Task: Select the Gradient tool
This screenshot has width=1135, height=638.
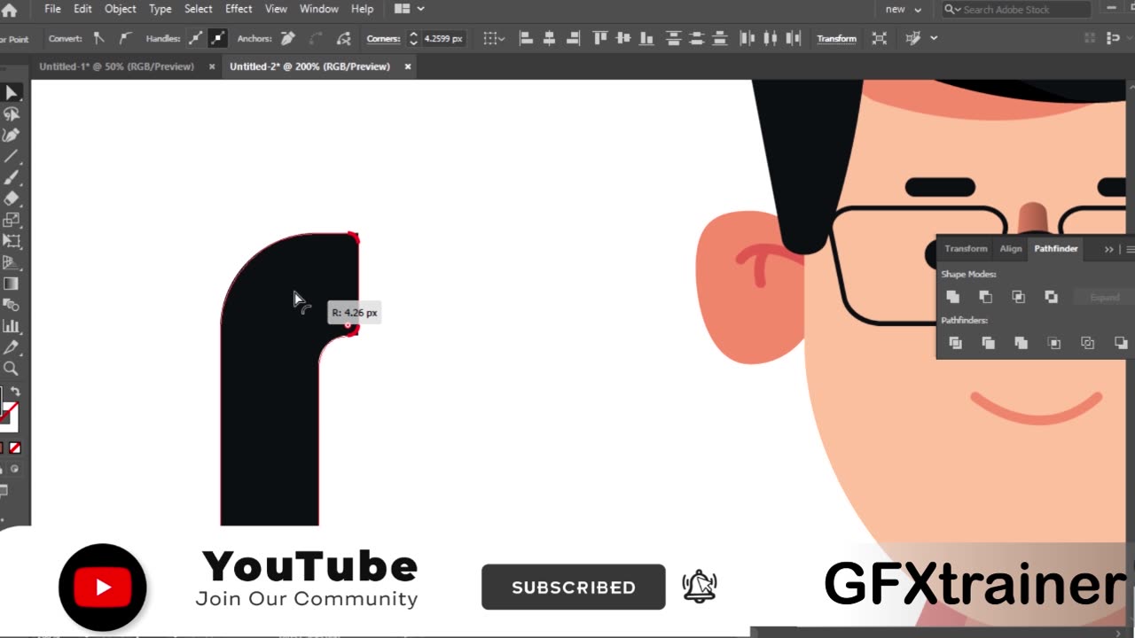Action: point(12,284)
